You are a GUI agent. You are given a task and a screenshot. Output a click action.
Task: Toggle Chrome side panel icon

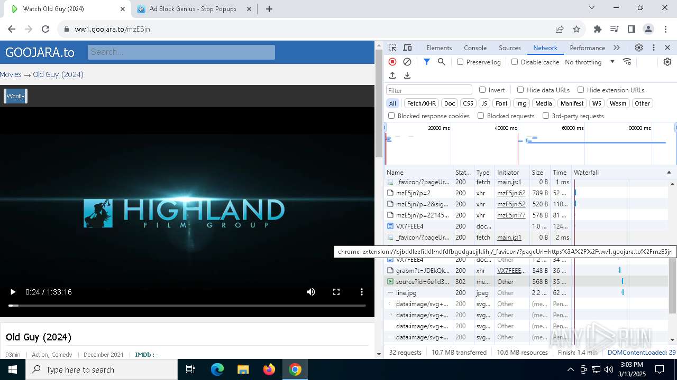[x=632, y=29]
